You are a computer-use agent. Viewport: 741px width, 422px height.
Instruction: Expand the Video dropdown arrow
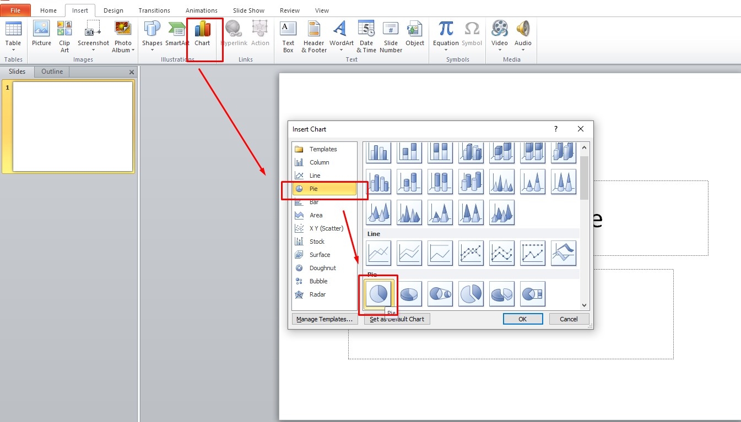500,50
